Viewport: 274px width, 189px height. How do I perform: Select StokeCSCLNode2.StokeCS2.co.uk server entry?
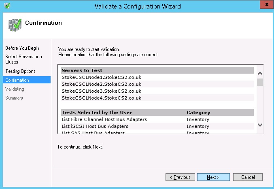pos(101,84)
